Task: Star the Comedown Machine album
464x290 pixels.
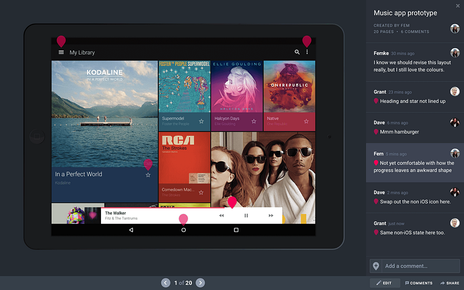Action: (x=201, y=193)
